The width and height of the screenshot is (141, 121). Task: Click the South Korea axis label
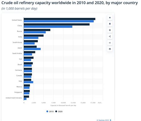click(x=17, y=42)
